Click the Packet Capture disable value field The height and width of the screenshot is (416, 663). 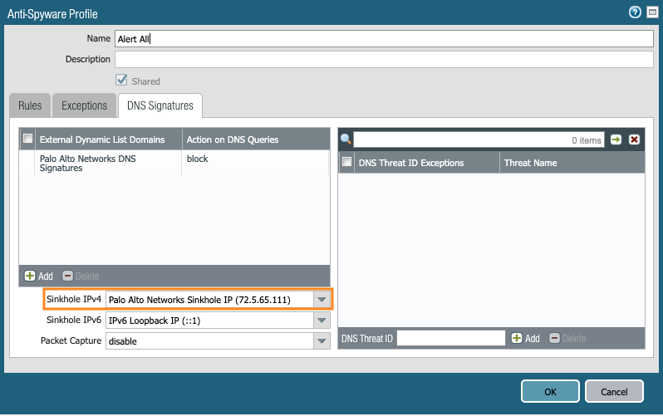pos(209,340)
